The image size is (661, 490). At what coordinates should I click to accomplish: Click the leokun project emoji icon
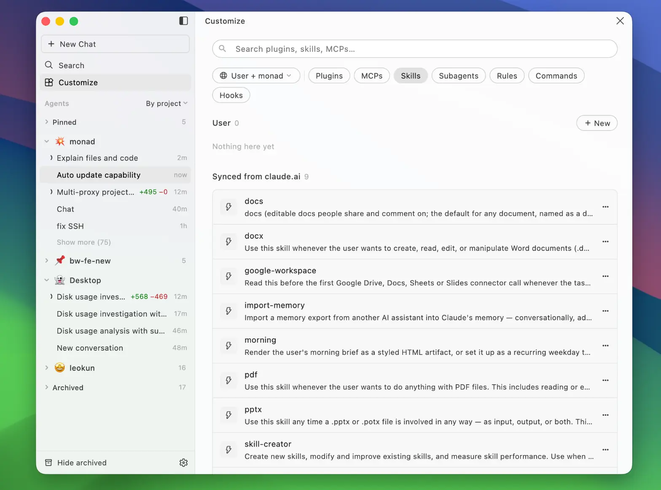click(x=60, y=368)
